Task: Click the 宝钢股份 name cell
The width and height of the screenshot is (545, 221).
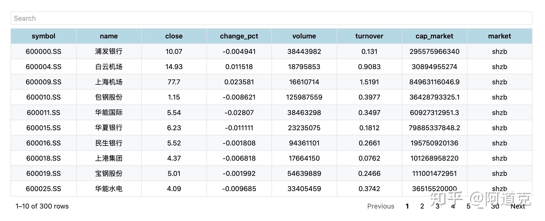Action: click(x=109, y=174)
